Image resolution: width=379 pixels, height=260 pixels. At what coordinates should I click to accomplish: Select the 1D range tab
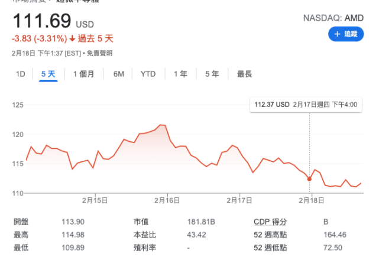pos(21,74)
